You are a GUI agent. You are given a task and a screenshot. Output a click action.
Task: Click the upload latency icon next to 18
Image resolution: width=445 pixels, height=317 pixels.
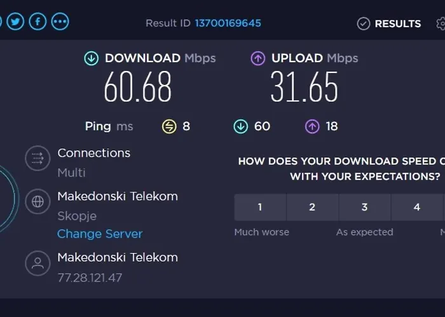click(312, 126)
